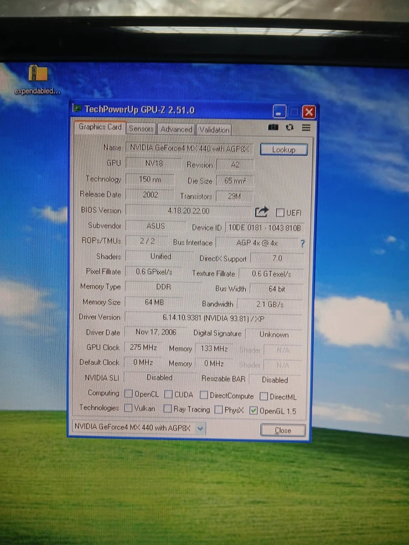Screen dimensions: 409x545
Task: Click the Memory Size value 64 MB
Action: pos(154,302)
